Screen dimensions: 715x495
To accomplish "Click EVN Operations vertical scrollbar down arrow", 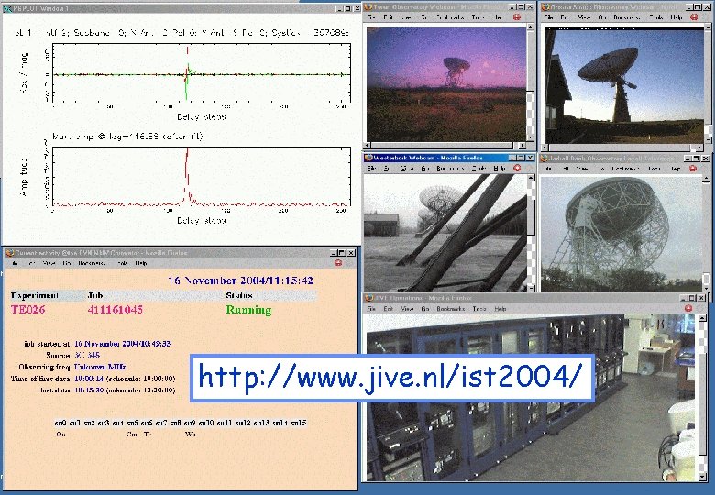I will coord(703,478).
